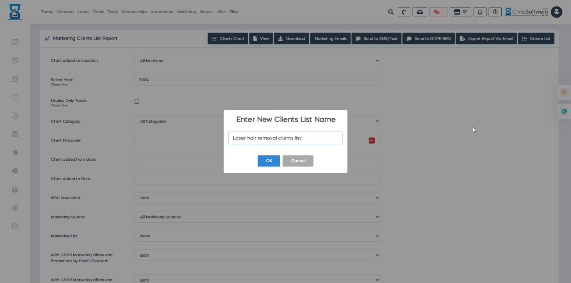Open the Marketing Source dropdown

[x=257, y=217]
